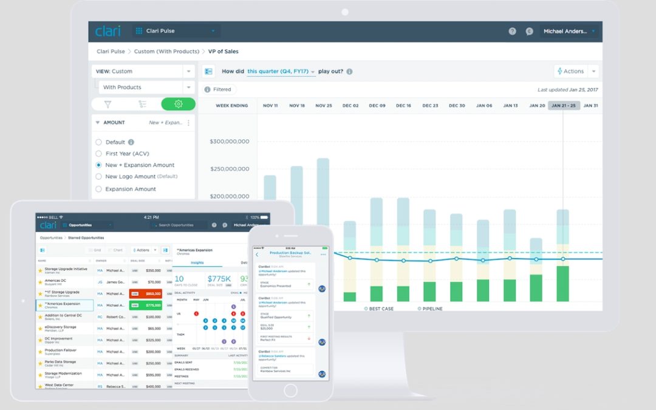Click the info icon next to Default
The image size is (656, 410).
pyautogui.click(x=131, y=142)
